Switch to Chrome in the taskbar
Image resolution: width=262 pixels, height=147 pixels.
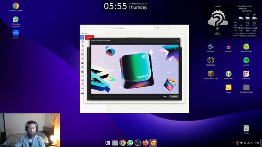122,143
